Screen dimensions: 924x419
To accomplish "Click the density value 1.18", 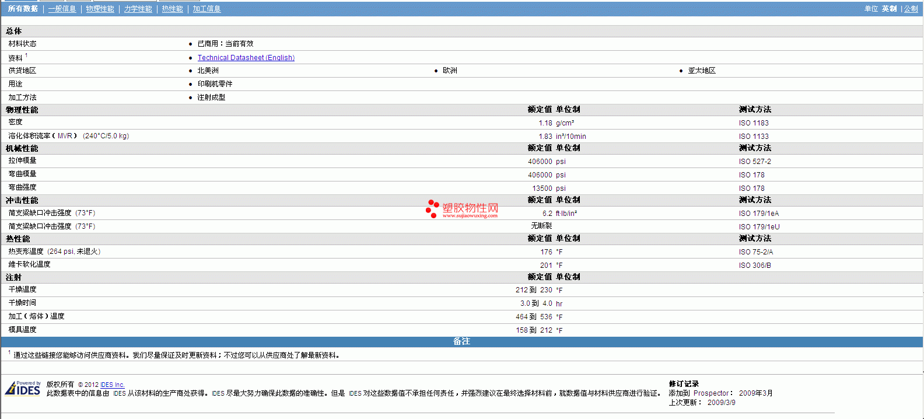I will coord(545,123).
